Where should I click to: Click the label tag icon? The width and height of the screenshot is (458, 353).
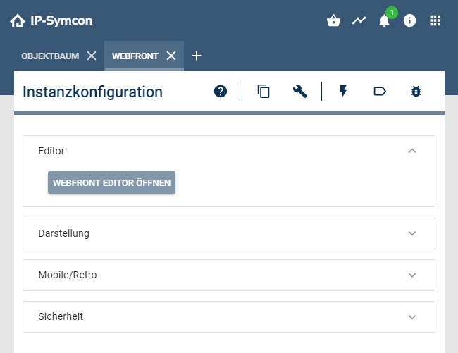(x=380, y=91)
